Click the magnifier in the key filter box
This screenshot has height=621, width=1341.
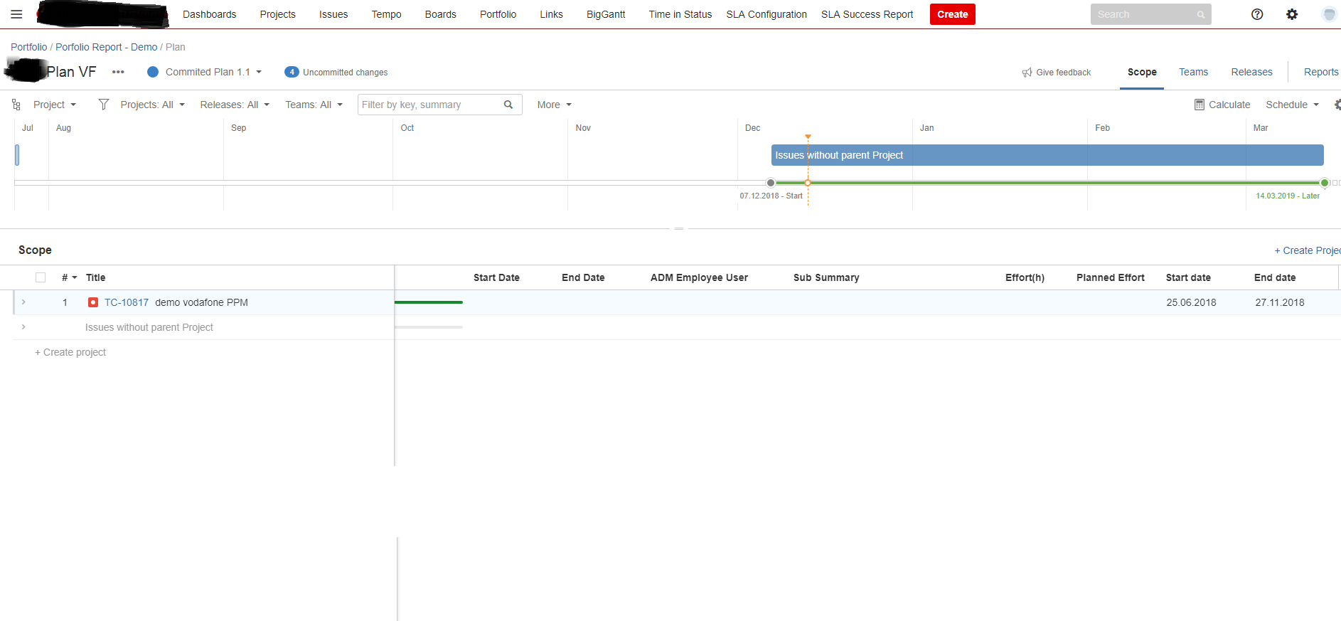(x=508, y=105)
